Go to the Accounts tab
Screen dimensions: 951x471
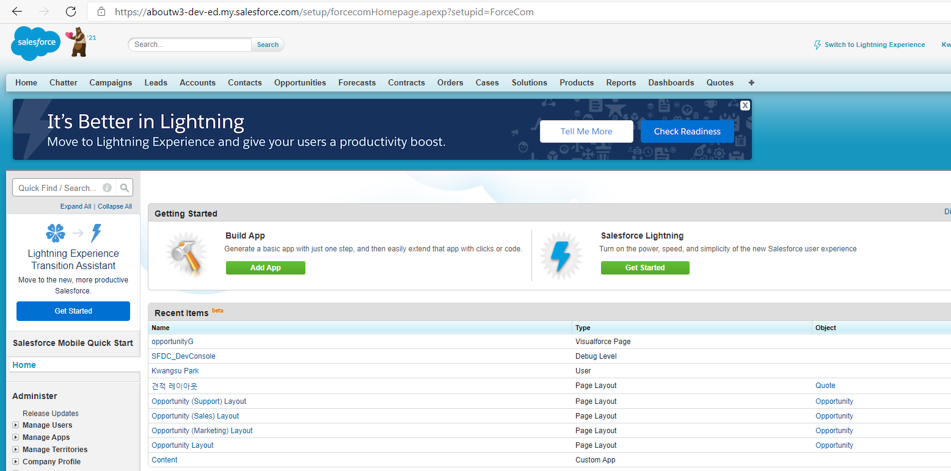point(197,82)
